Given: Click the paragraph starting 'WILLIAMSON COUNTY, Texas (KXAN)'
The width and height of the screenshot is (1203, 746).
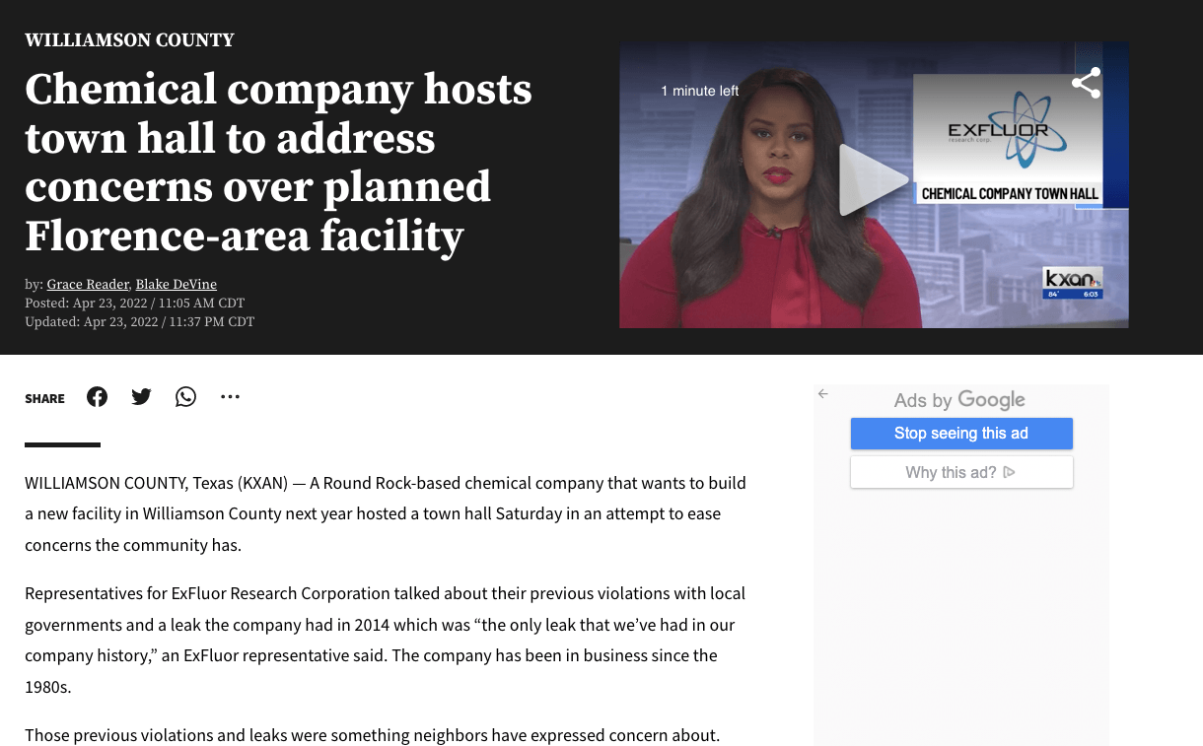Looking at the screenshot, I should click(x=386, y=513).
